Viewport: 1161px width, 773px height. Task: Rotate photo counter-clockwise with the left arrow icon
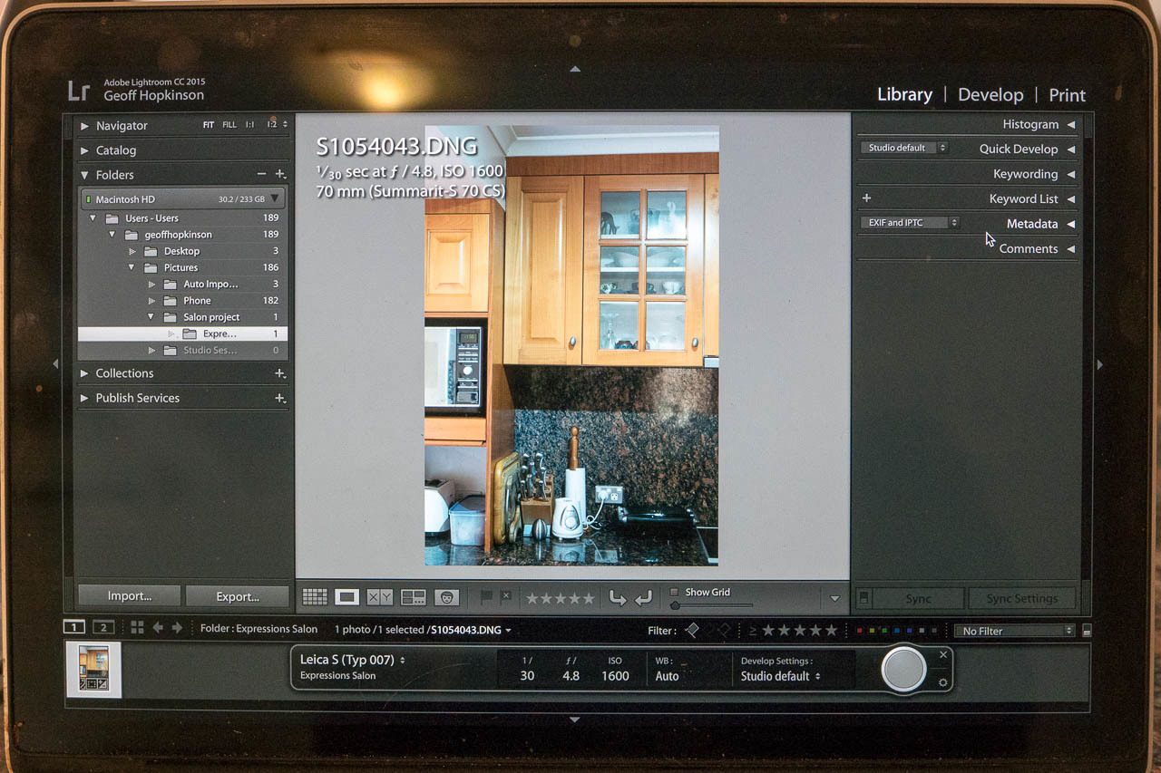pos(617,597)
